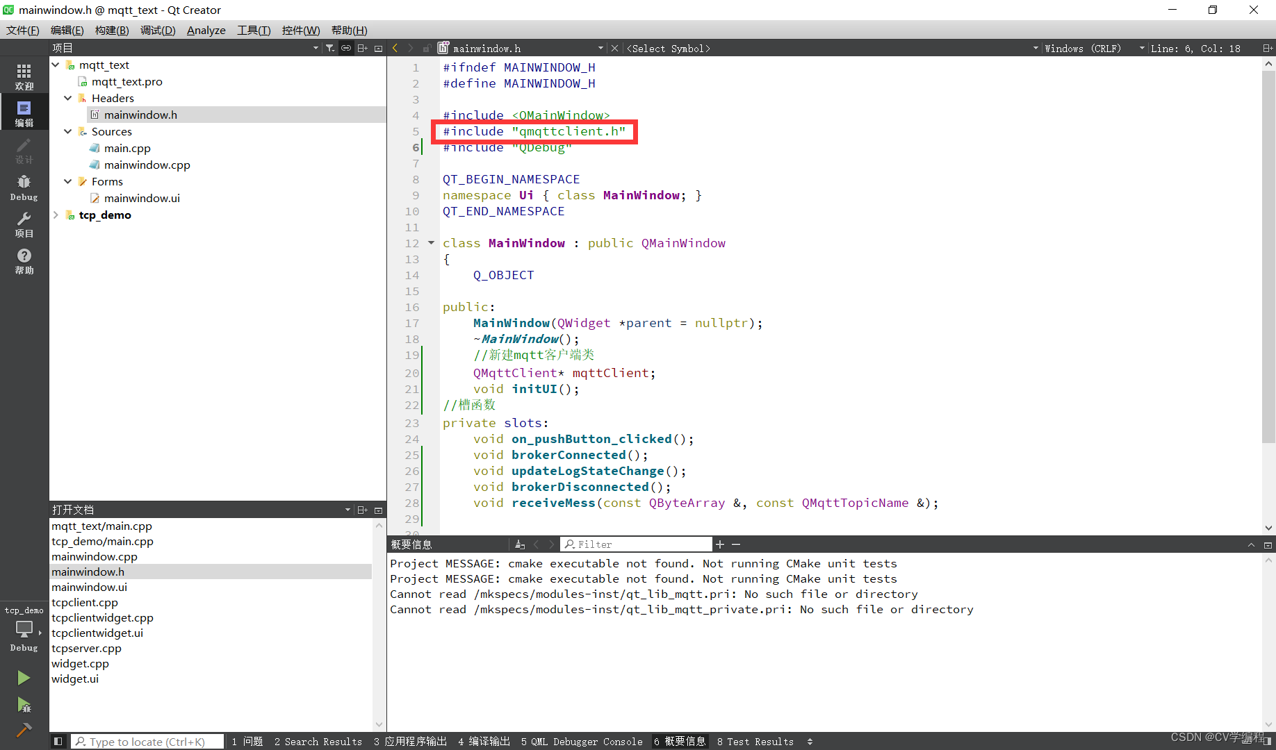The height and width of the screenshot is (750, 1276).
Task: Expand the tcp_demo project
Action: (x=56, y=215)
